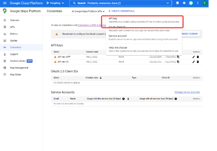
Task: Click the Map Styles palette icon
Action: (x=5, y=74)
